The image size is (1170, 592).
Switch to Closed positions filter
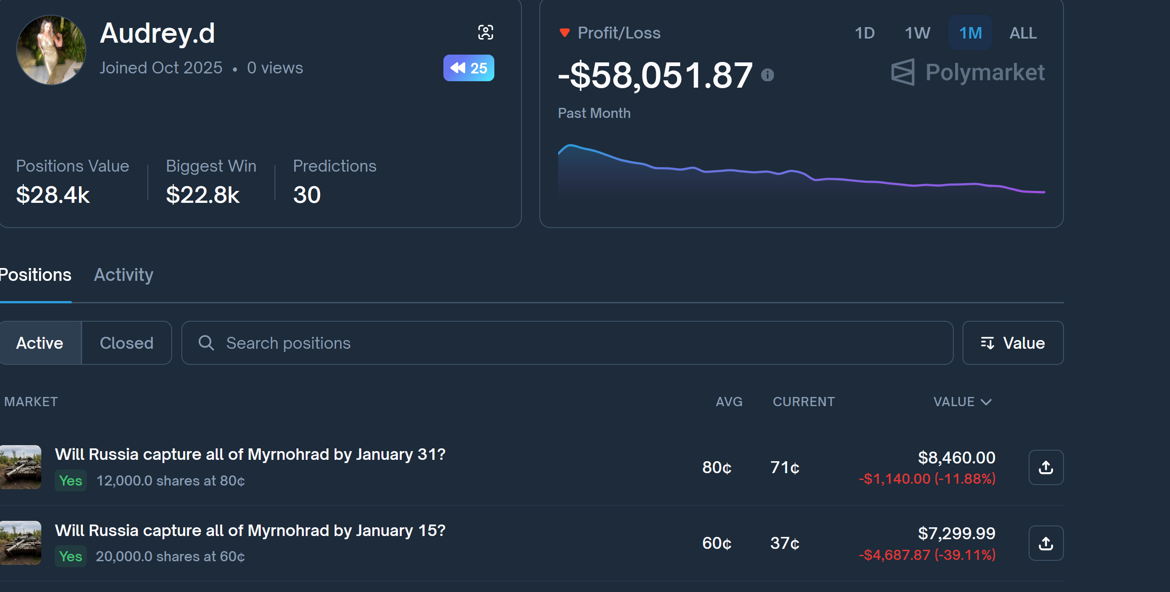(126, 343)
